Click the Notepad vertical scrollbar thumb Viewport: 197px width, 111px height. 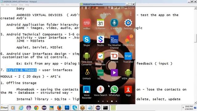(x=195, y=38)
